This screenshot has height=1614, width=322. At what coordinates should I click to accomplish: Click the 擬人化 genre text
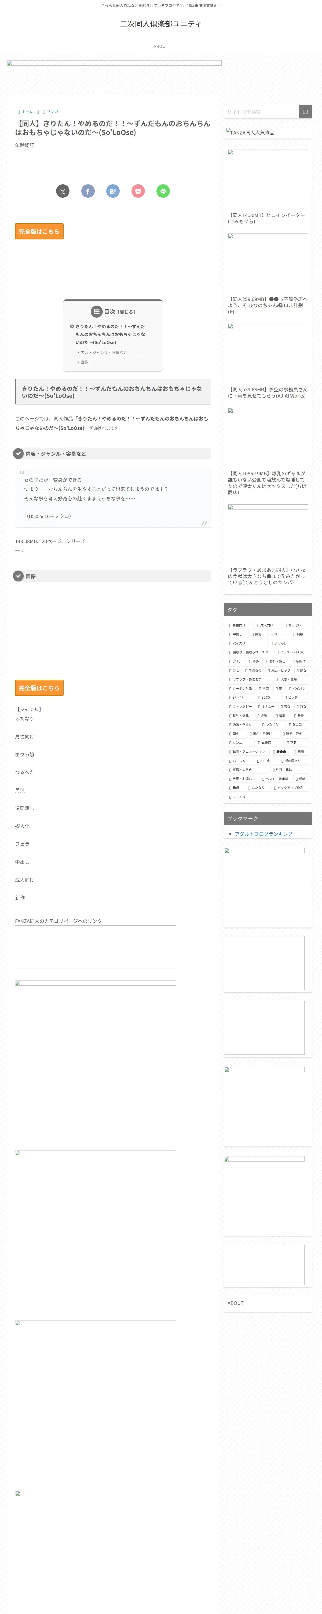(x=23, y=826)
